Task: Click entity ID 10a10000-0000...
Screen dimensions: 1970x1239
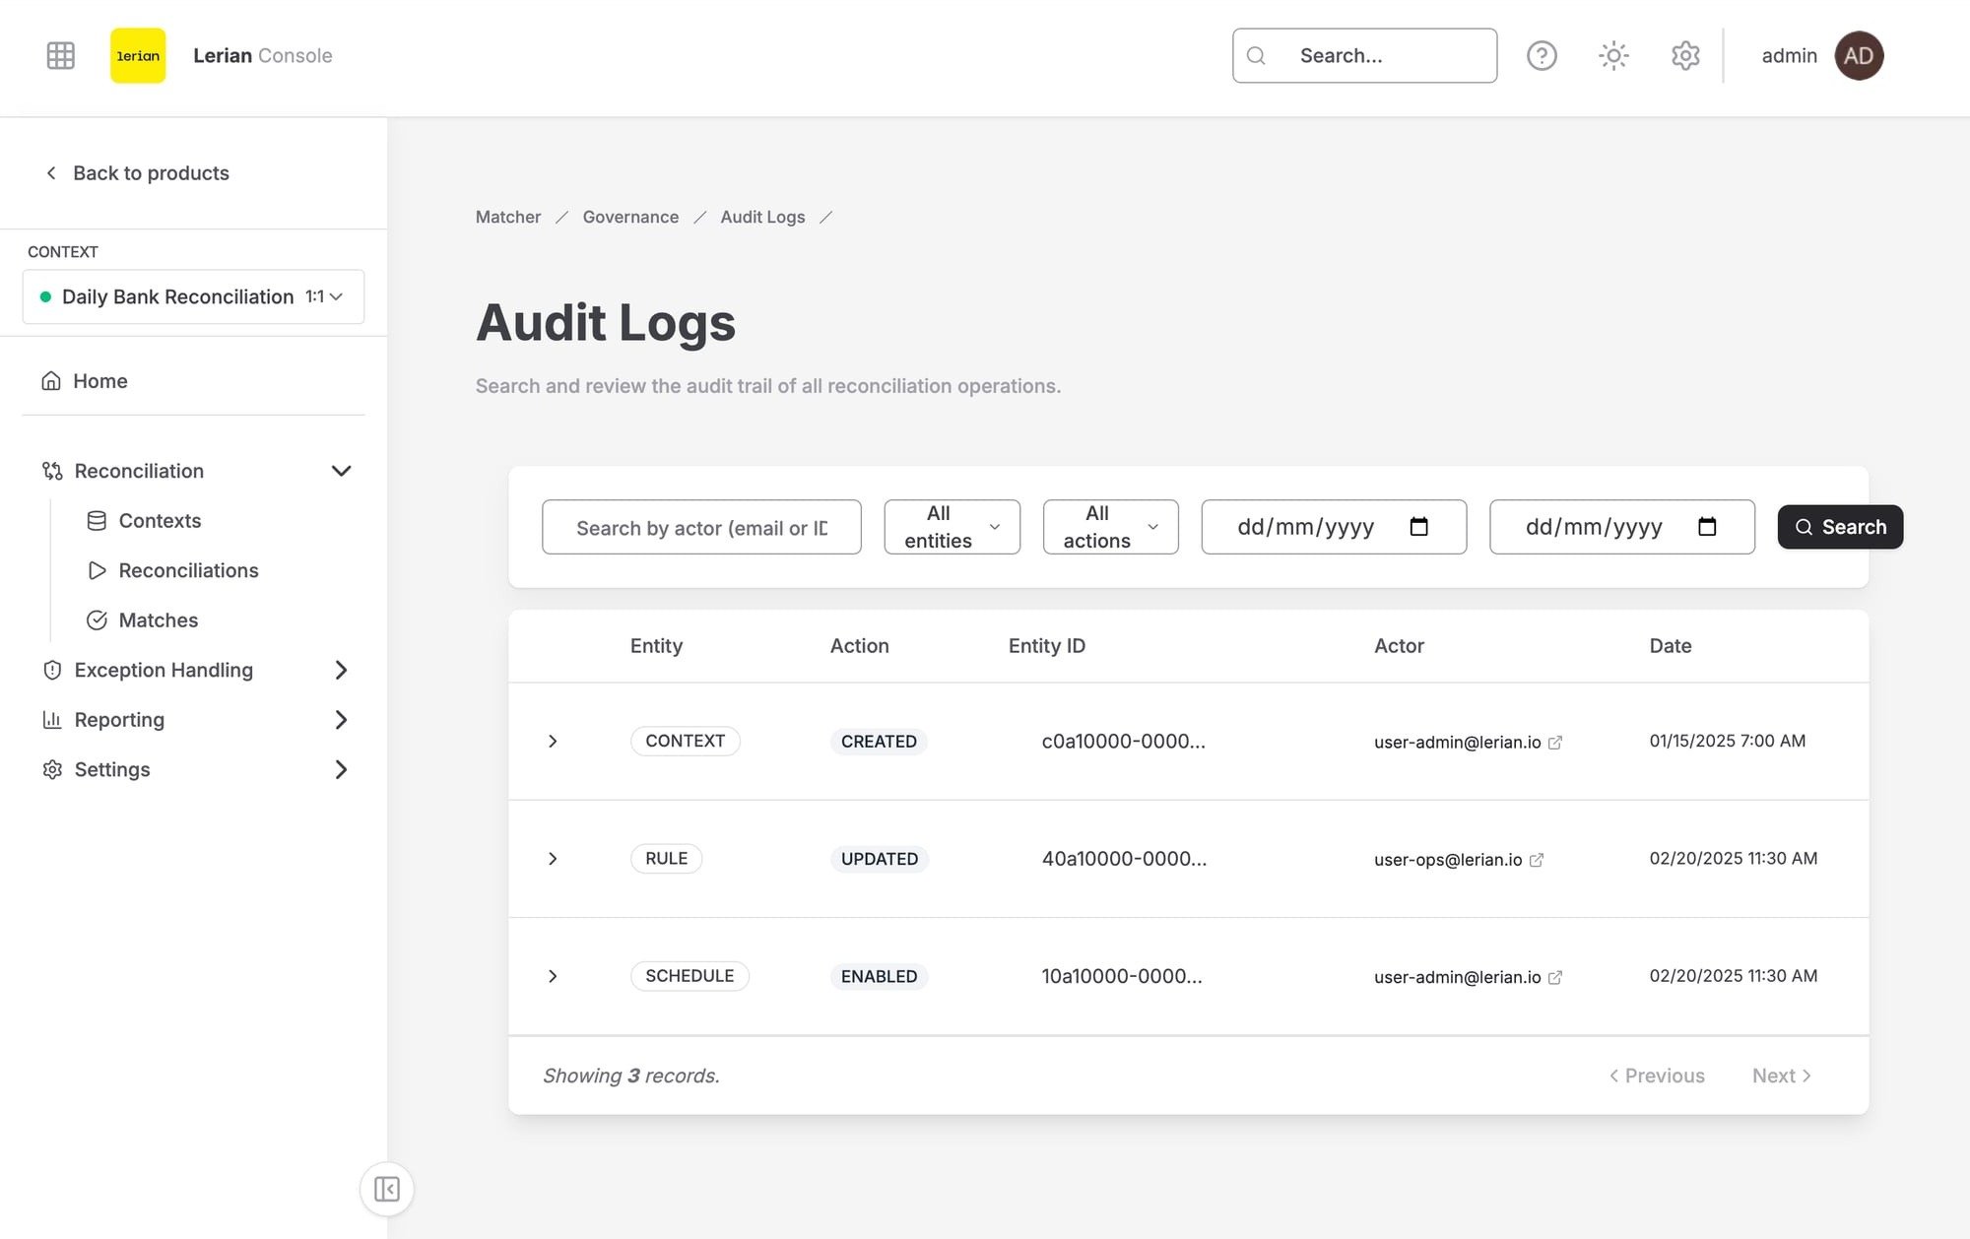Action: pyautogui.click(x=1122, y=976)
